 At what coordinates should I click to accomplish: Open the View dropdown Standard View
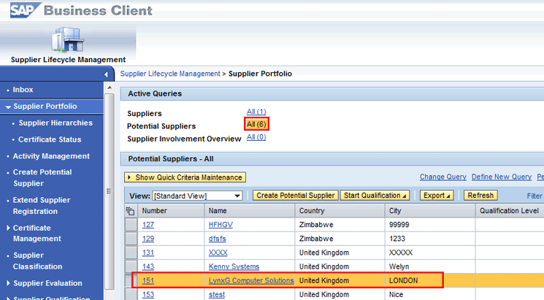[x=197, y=196]
